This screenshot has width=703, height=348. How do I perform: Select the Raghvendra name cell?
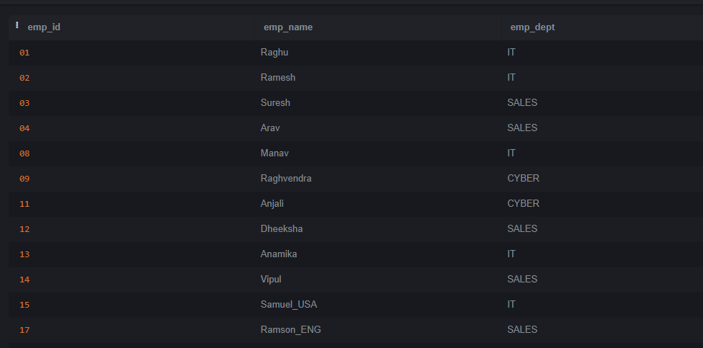pos(286,179)
